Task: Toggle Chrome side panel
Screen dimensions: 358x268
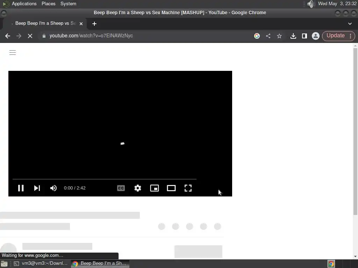Action: 305,36
